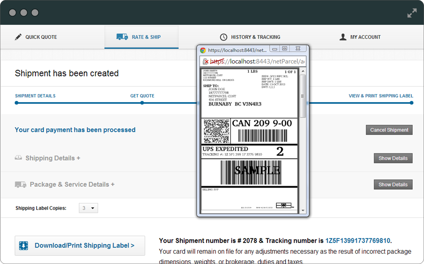424x264 pixels.
Task: Click the Shipment Details progress dot
Action: point(17,103)
